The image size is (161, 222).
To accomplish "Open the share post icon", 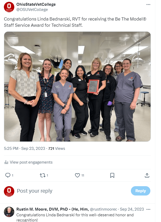I will coord(147,175).
